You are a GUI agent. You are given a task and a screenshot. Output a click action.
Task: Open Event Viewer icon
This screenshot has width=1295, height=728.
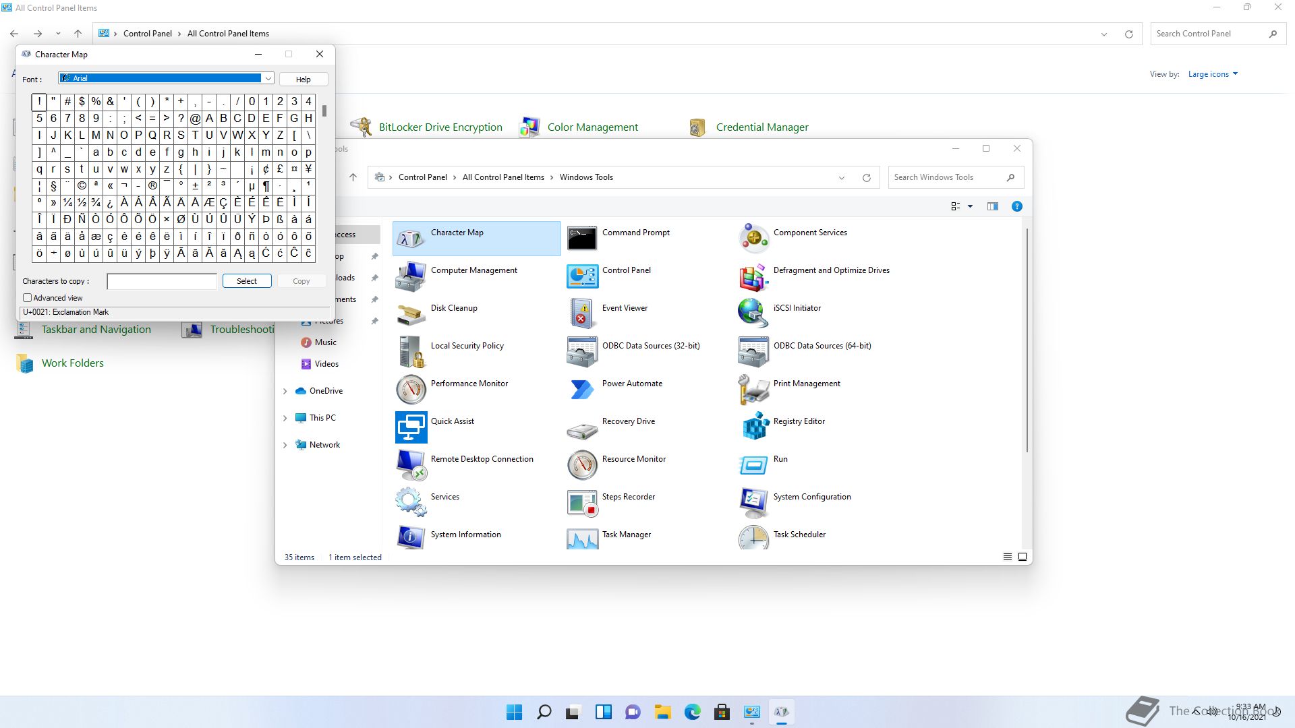tap(582, 314)
